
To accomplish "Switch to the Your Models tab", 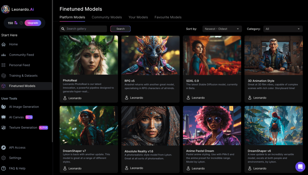I will 138,17.
